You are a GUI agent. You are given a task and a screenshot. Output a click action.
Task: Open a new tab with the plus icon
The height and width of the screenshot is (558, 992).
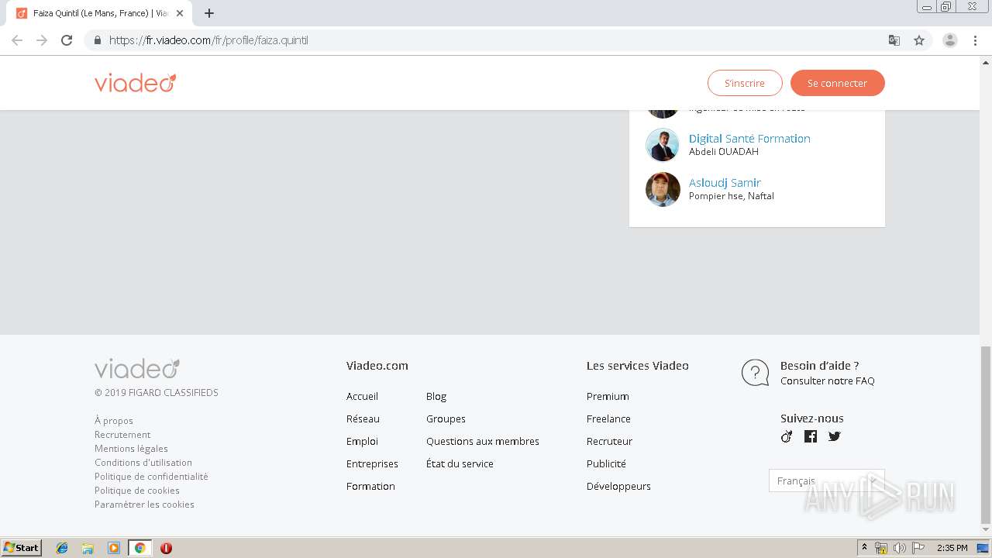click(209, 13)
